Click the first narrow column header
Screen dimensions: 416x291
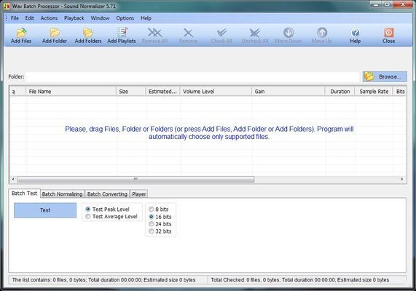[x=17, y=92]
